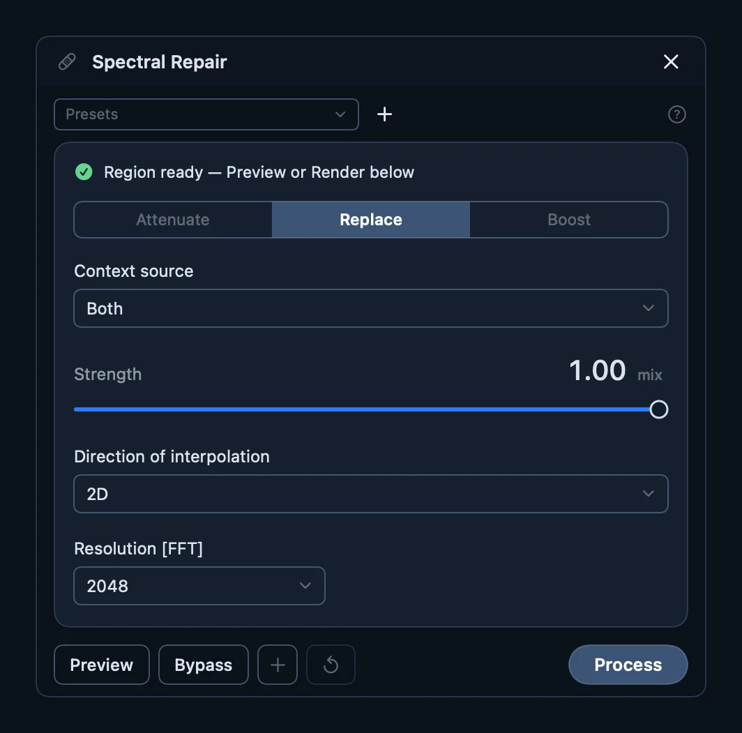Screen dimensions: 742x733
Task: Expand the Context source dropdown showing Both
Action: pos(371,308)
